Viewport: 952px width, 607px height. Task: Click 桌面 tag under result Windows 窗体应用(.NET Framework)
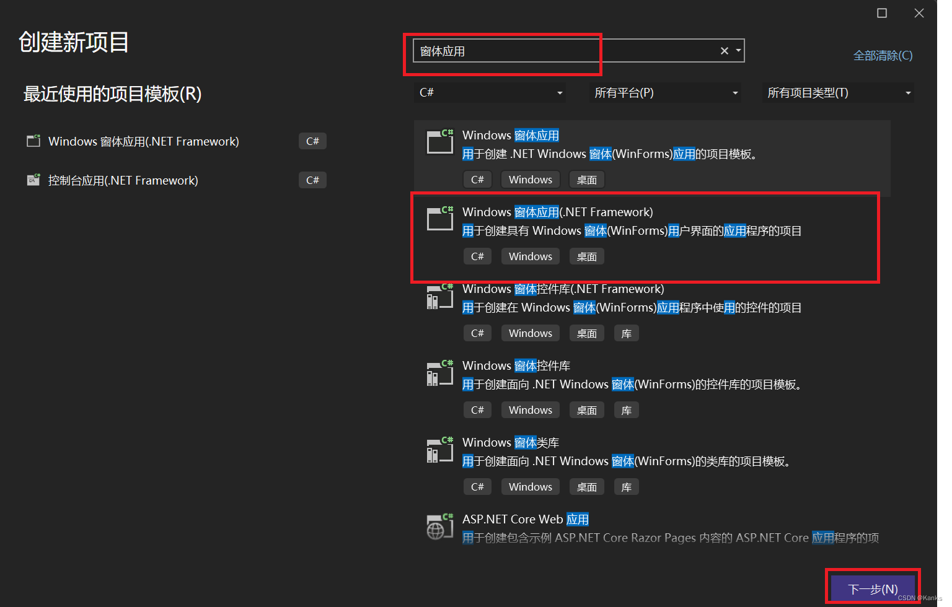[586, 256]
